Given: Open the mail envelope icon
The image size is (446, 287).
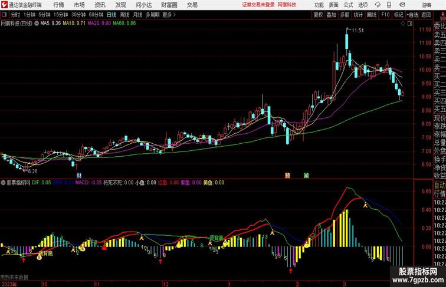Looking at the screenshot, I should pos(402,5).
